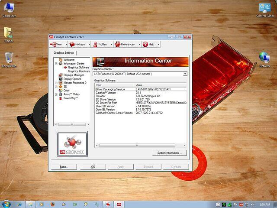
Task: Click the Display Options icon
Action: pos(61,79)
